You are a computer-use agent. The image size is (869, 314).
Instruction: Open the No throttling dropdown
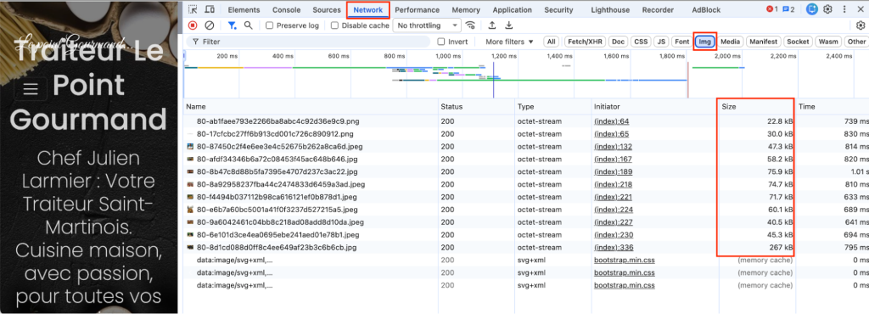(427, 25)
